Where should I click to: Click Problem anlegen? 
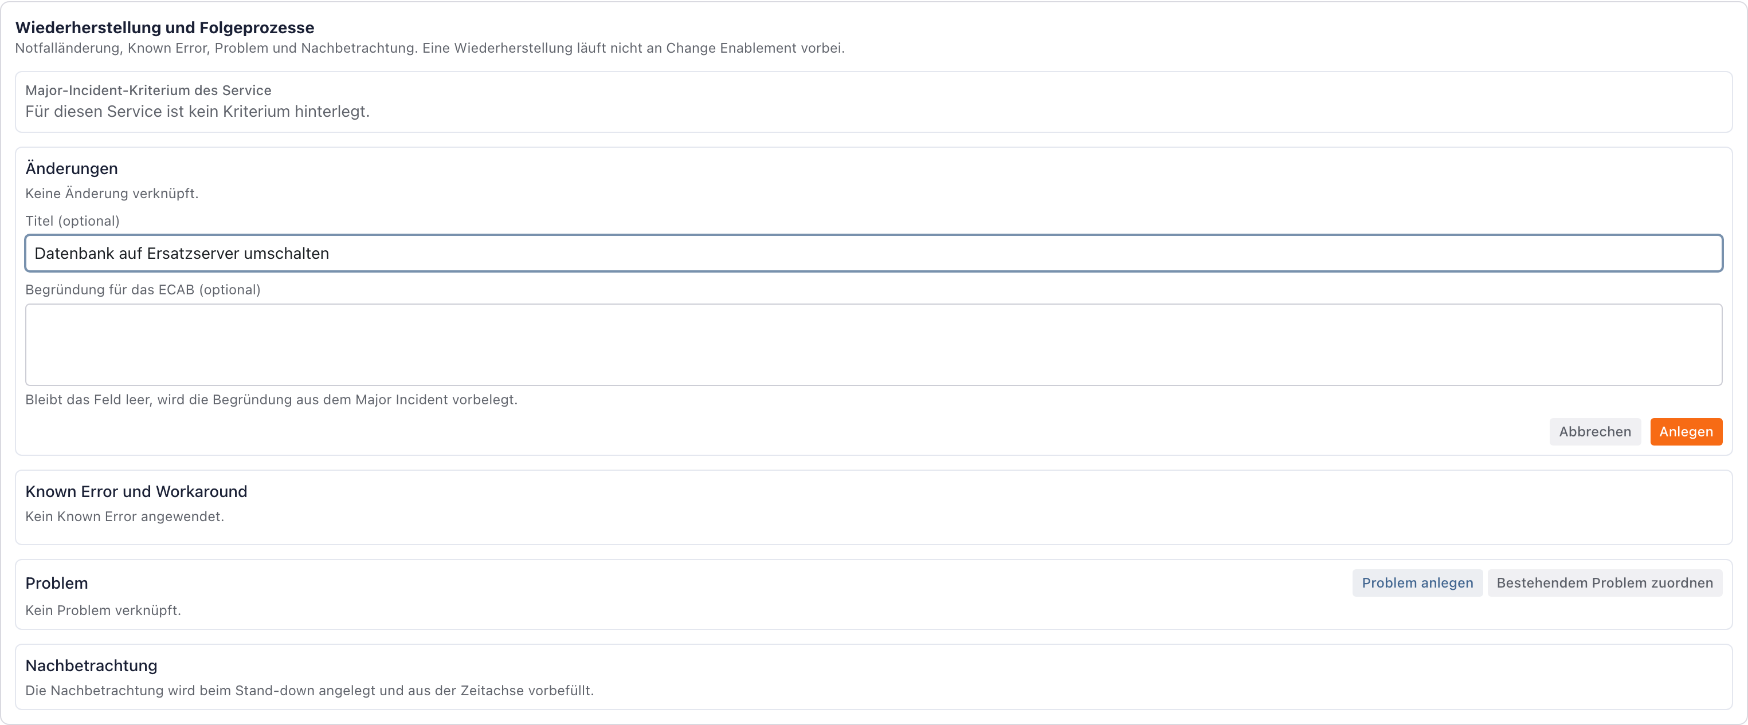[x=1417, y=583]
